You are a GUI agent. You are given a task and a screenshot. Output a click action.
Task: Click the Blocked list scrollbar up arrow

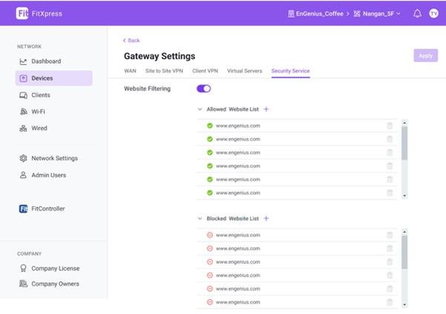point(405,232)
